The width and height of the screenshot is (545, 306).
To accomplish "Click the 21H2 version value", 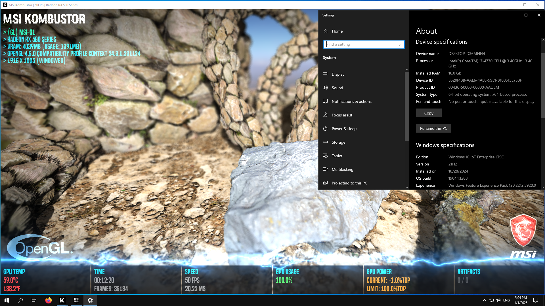I will [453, 164].
